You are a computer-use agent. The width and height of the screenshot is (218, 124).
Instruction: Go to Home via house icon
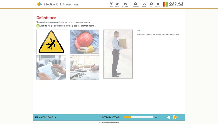117,5
